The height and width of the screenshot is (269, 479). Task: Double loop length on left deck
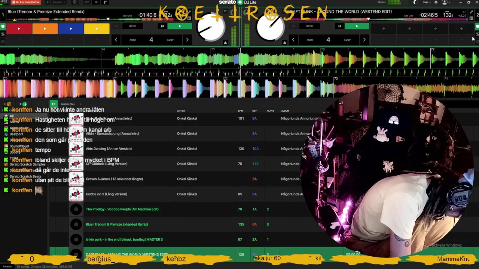click(x=187, y=40)
